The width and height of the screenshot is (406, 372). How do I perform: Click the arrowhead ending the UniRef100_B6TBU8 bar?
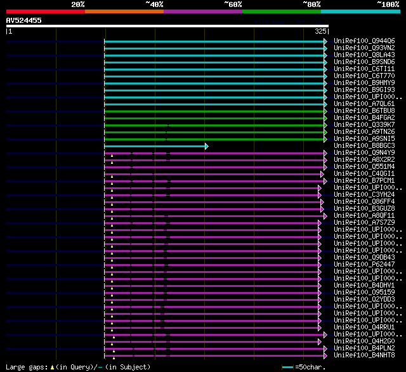pyautogui.click(x=325, y=111)
